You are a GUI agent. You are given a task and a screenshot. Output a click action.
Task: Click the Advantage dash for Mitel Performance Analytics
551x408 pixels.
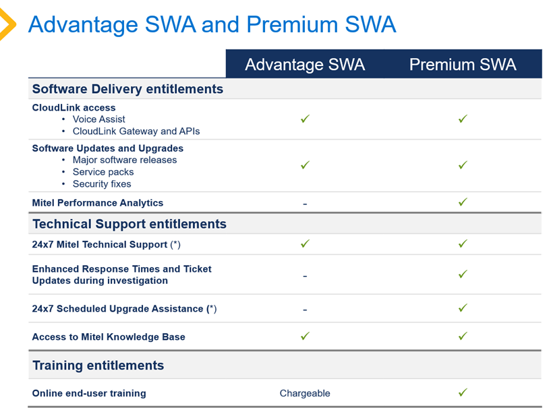pos(305,204)
